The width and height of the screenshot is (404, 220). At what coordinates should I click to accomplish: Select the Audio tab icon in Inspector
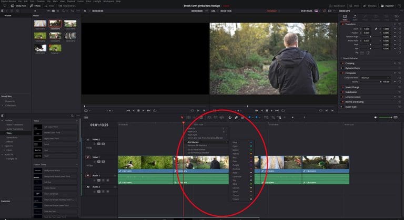355,17
